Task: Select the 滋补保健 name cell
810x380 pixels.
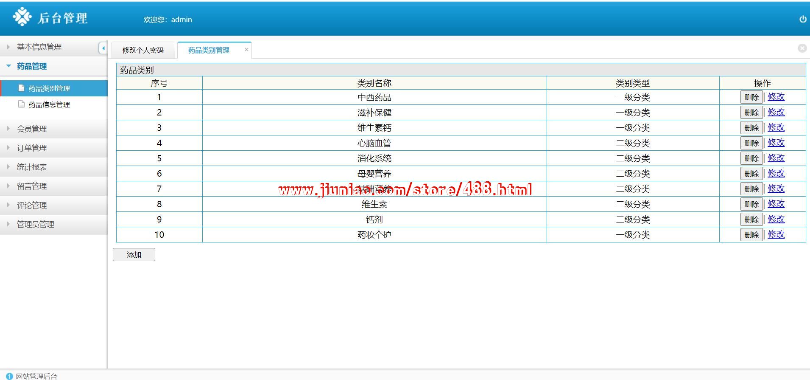Action: click(374, 113)
